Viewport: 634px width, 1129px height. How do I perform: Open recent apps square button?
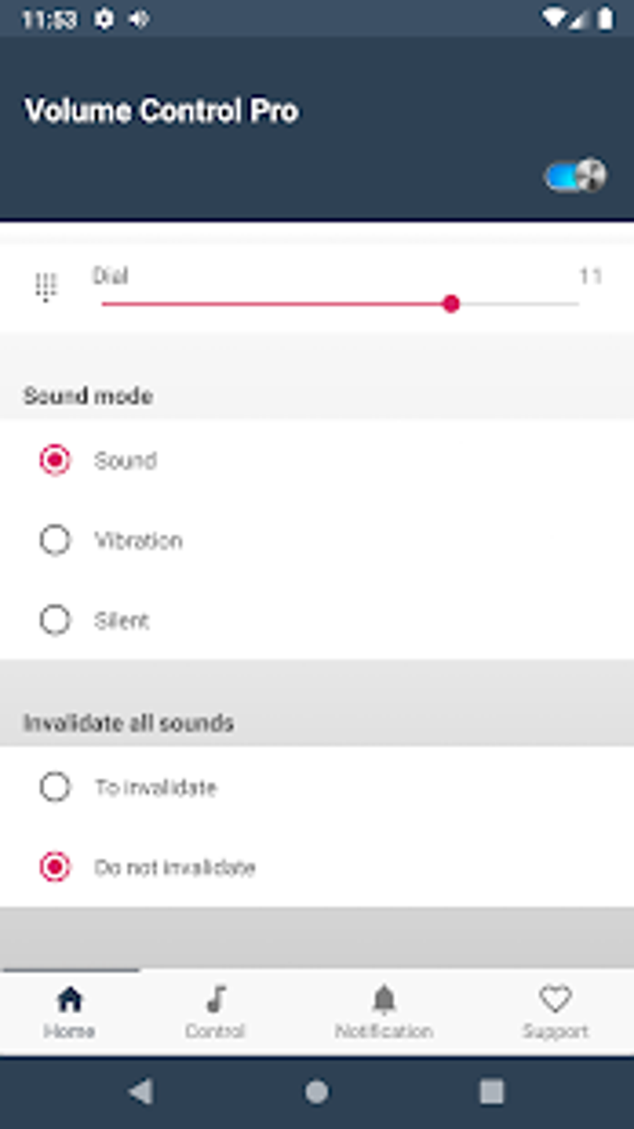491,1092
